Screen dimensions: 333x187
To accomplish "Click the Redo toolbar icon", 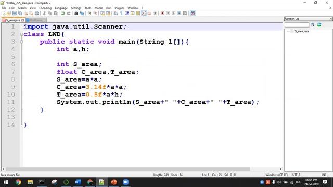I will [x=69, y=13].
